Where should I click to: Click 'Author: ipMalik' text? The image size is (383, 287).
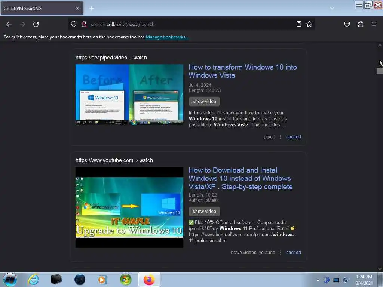coord(204,200)
